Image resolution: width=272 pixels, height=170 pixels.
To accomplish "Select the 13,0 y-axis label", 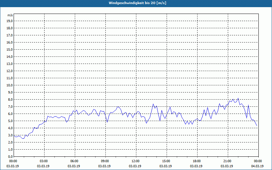I will coord(10,64).
